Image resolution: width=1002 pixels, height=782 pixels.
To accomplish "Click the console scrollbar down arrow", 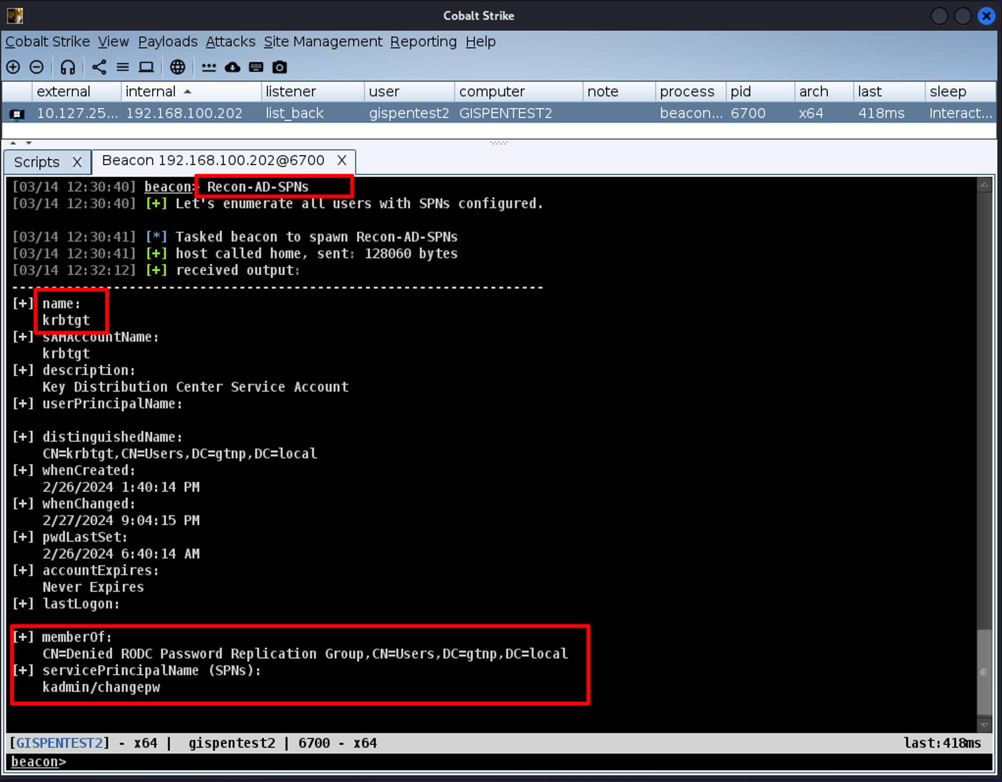I will 984,725.
